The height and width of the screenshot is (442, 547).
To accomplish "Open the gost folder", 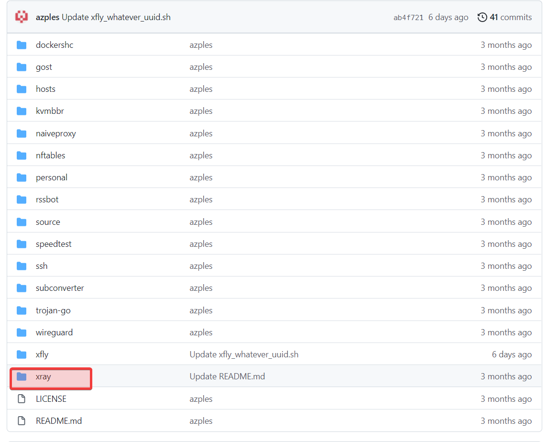I will click(44, 67).
